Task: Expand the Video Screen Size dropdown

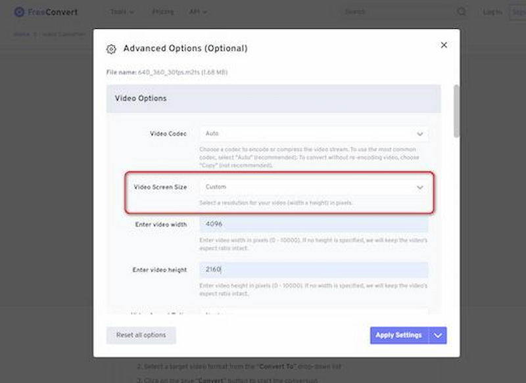Action: pos(314,187)
